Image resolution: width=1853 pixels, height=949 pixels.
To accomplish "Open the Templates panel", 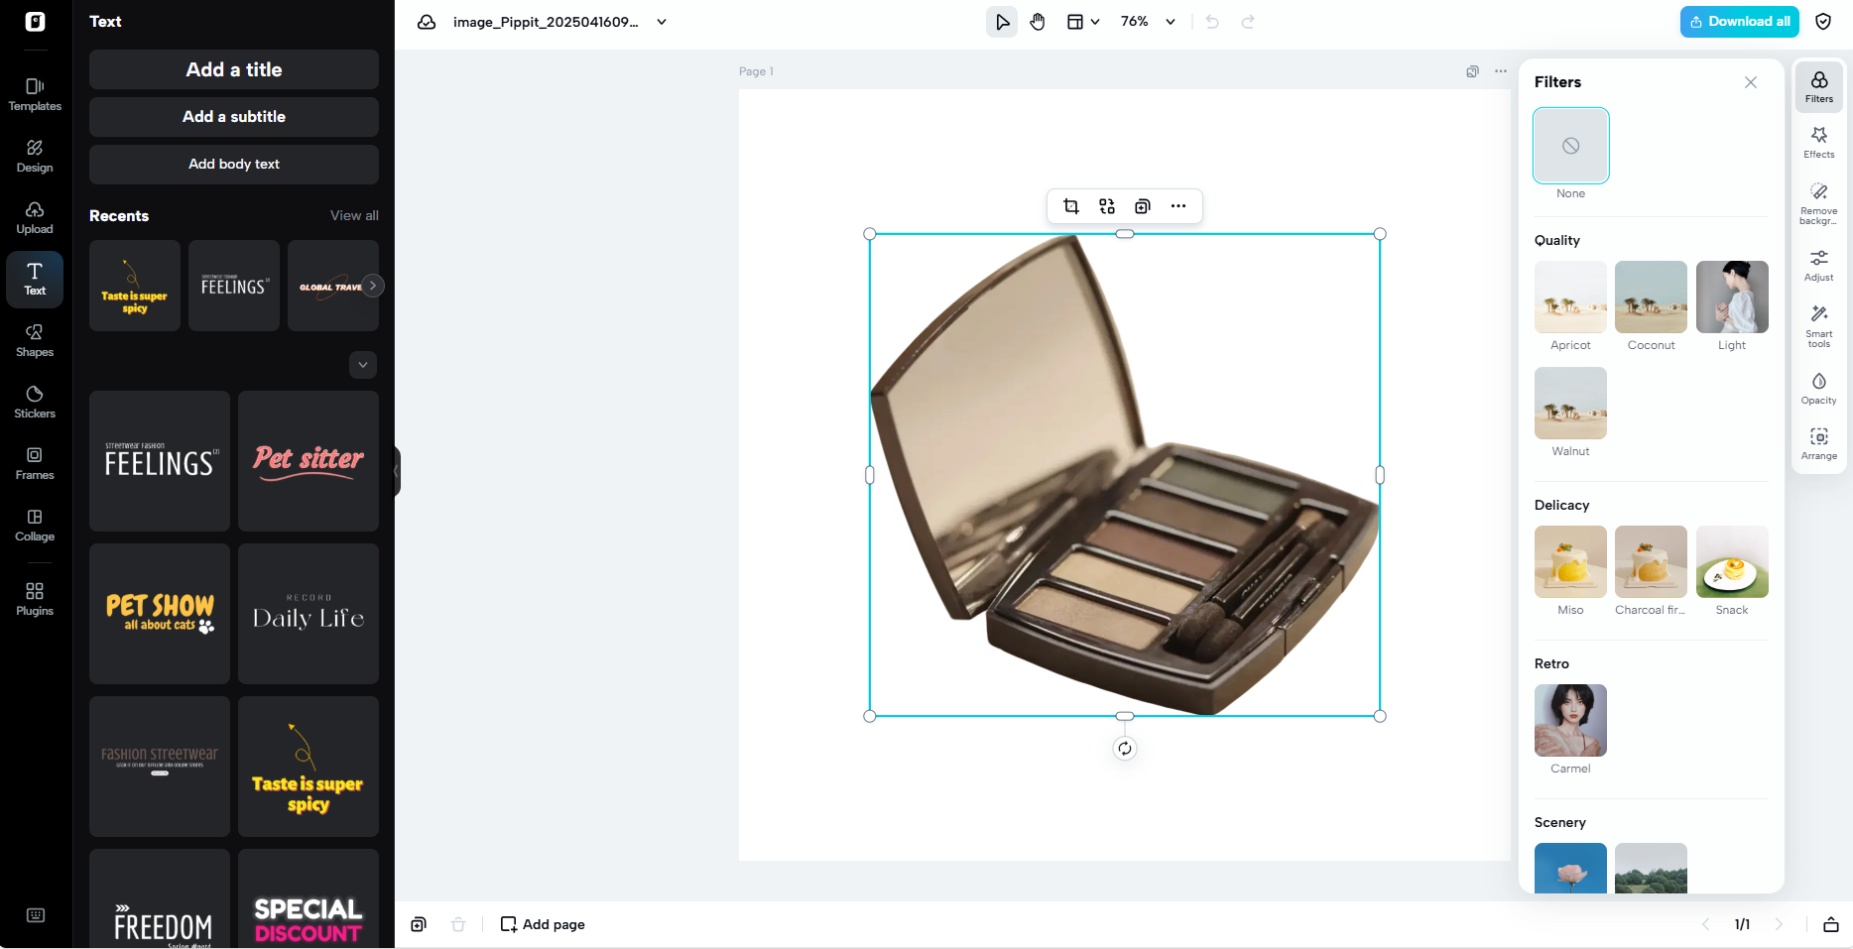I will pos(35,94).
